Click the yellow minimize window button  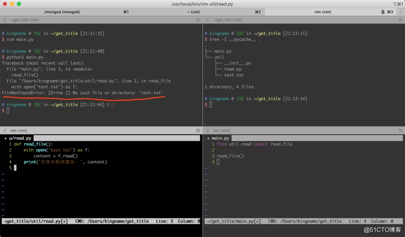coord(12,4)
